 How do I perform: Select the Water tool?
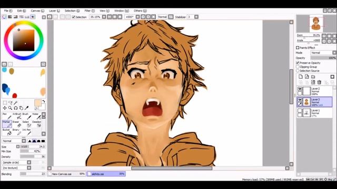click(37, 116)
